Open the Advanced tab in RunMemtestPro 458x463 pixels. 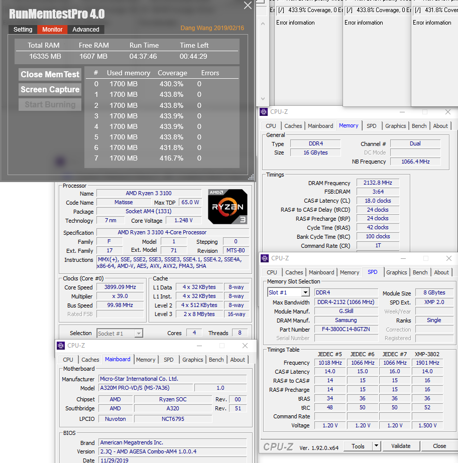[86, 30]
